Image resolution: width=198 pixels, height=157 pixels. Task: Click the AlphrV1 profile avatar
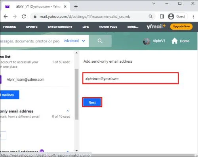[147, 41]
